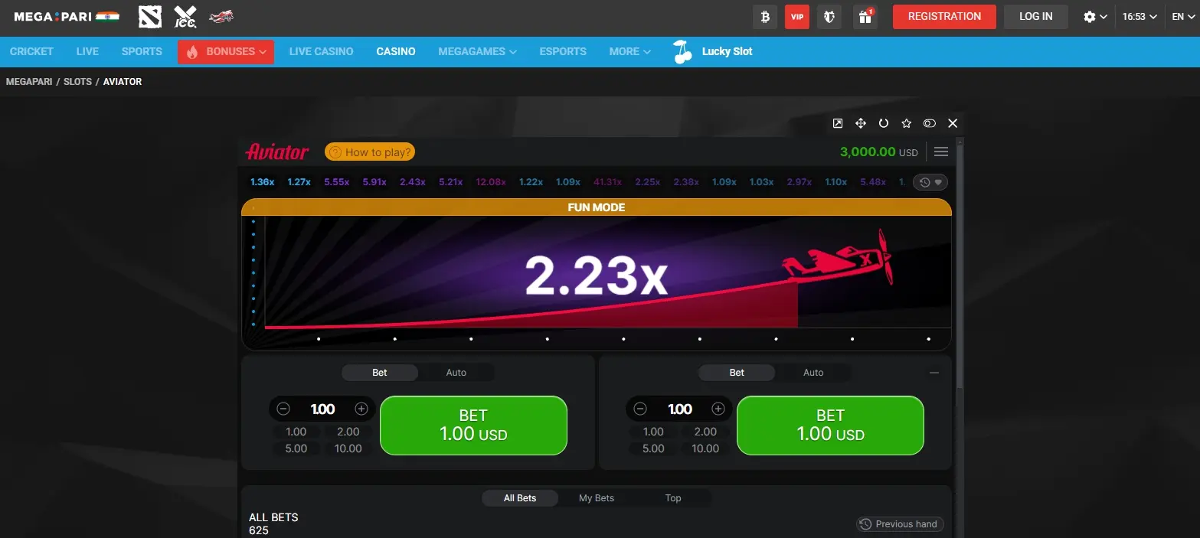
Task: Expand the More menu
Action: 630,51
